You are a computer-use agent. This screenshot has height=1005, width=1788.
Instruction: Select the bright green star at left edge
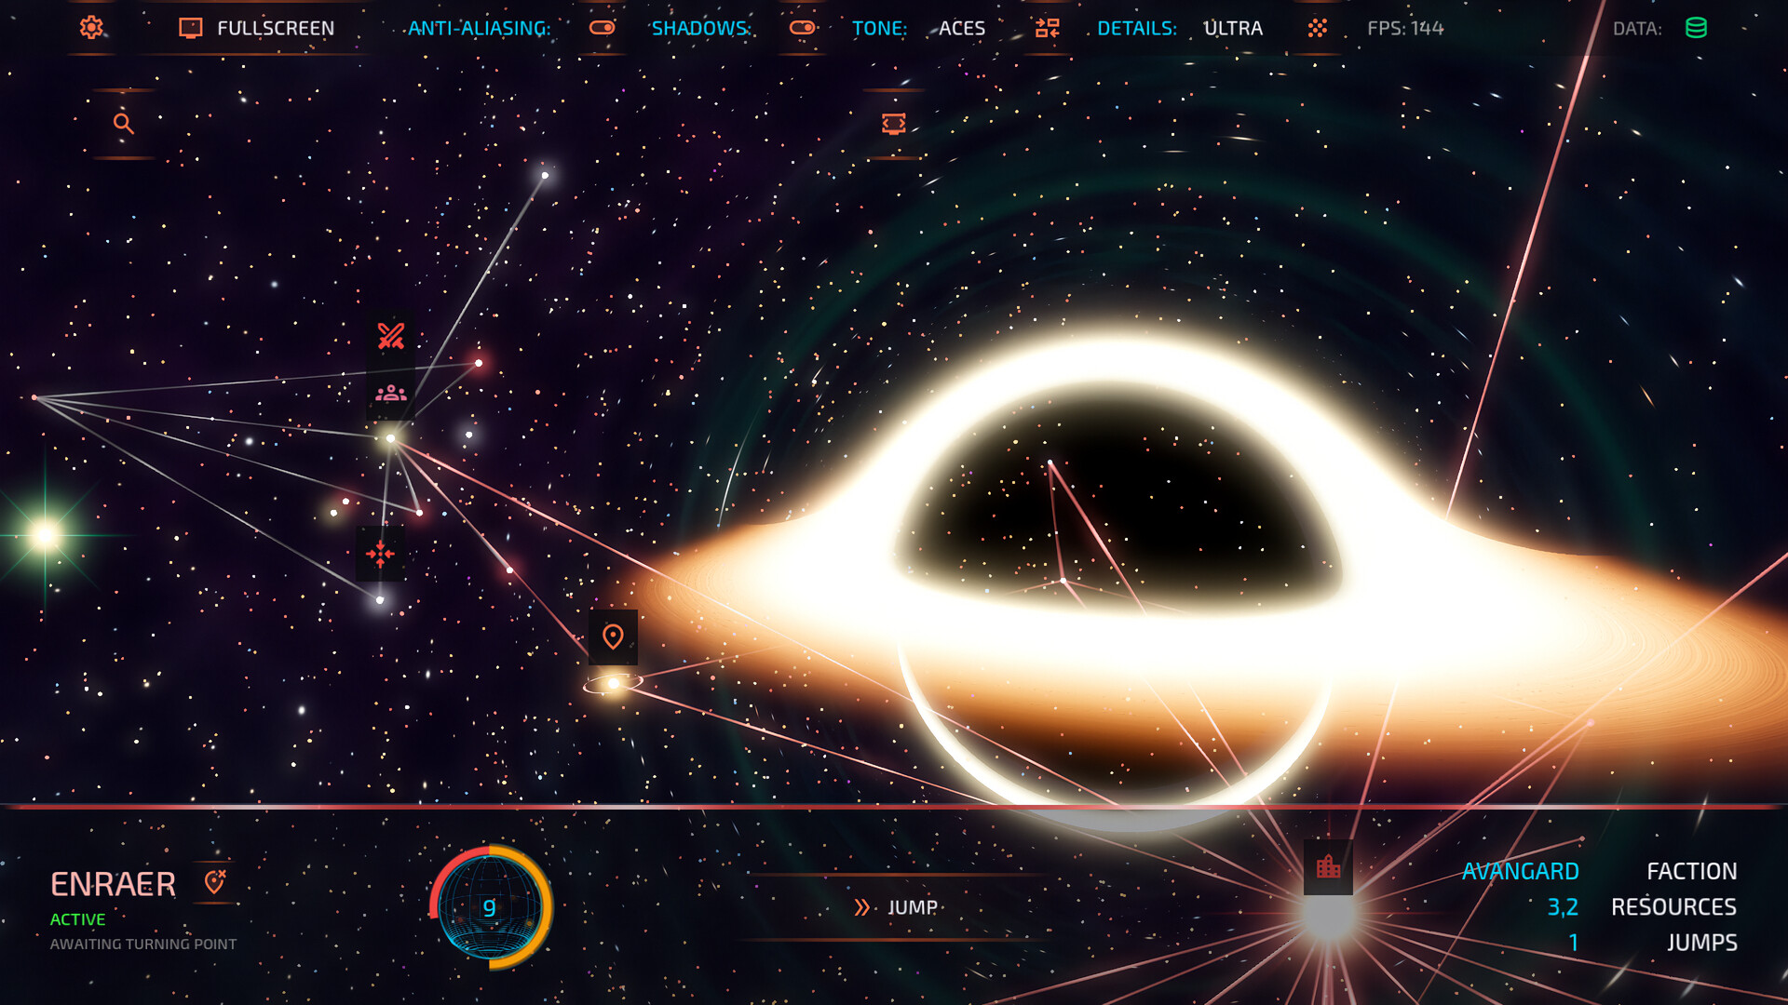(x=44, y=535)
